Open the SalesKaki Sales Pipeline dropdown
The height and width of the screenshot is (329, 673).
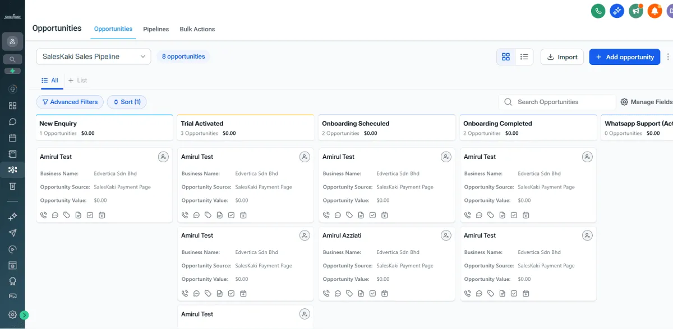94,57
